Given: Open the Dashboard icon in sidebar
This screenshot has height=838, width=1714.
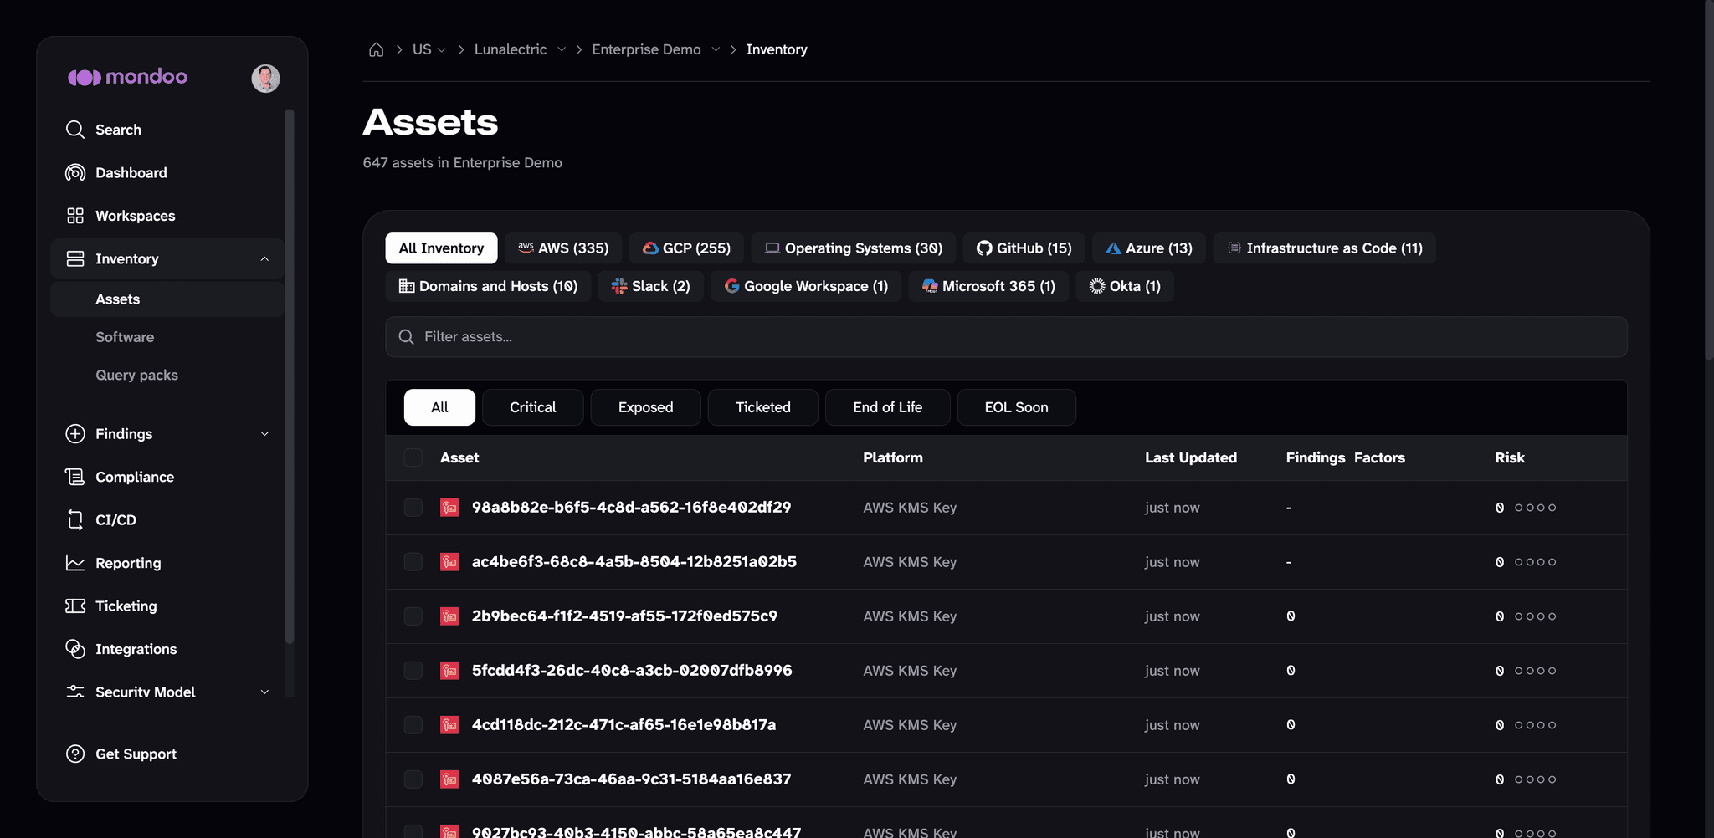Looking at the screenshot, I should 75,172.
